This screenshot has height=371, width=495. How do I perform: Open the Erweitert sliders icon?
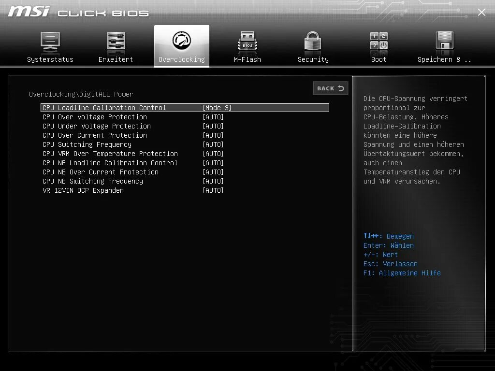click(116, 41)
